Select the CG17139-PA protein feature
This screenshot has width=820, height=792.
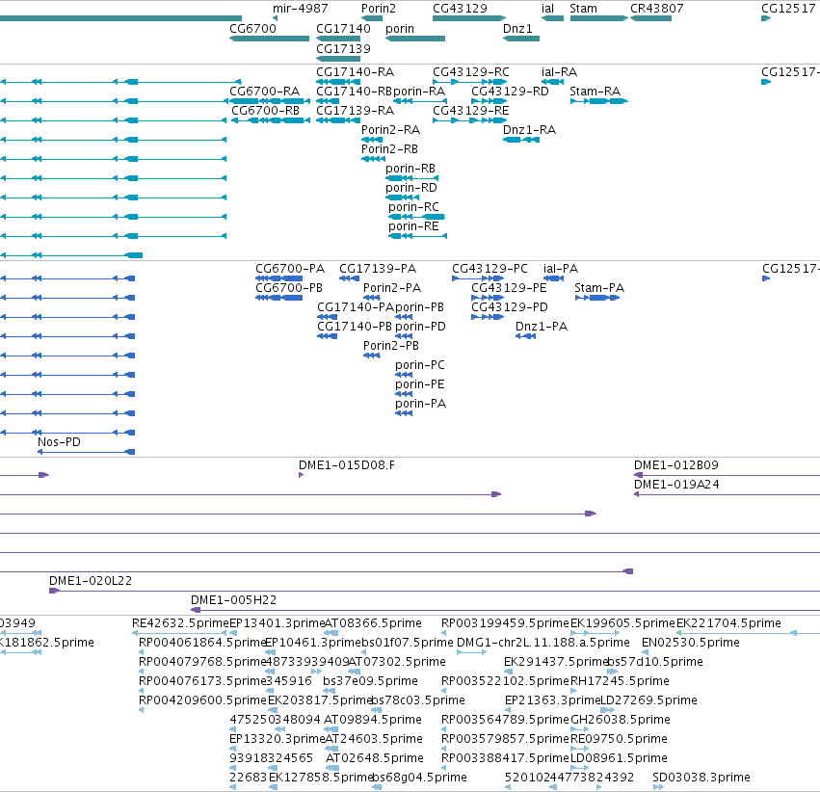tap(350, 278)
